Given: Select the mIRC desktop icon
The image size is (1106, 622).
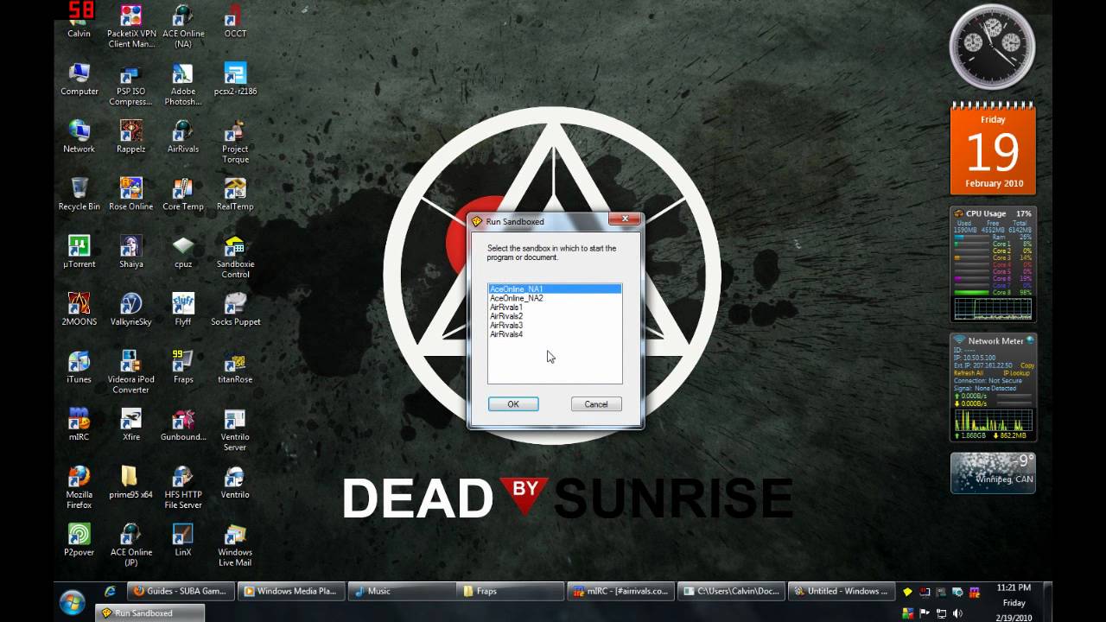Looking at the screenshot, I should (79, 424).
